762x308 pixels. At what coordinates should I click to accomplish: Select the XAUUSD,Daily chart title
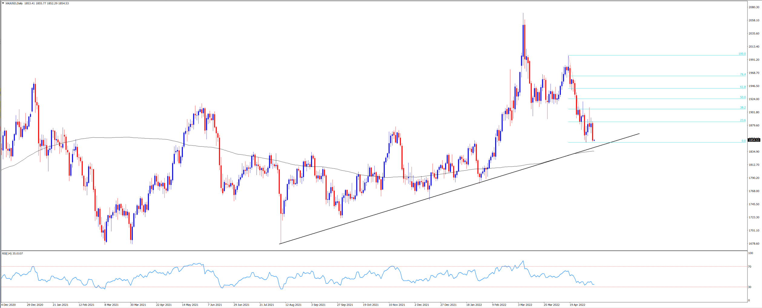tap(14, 3)
